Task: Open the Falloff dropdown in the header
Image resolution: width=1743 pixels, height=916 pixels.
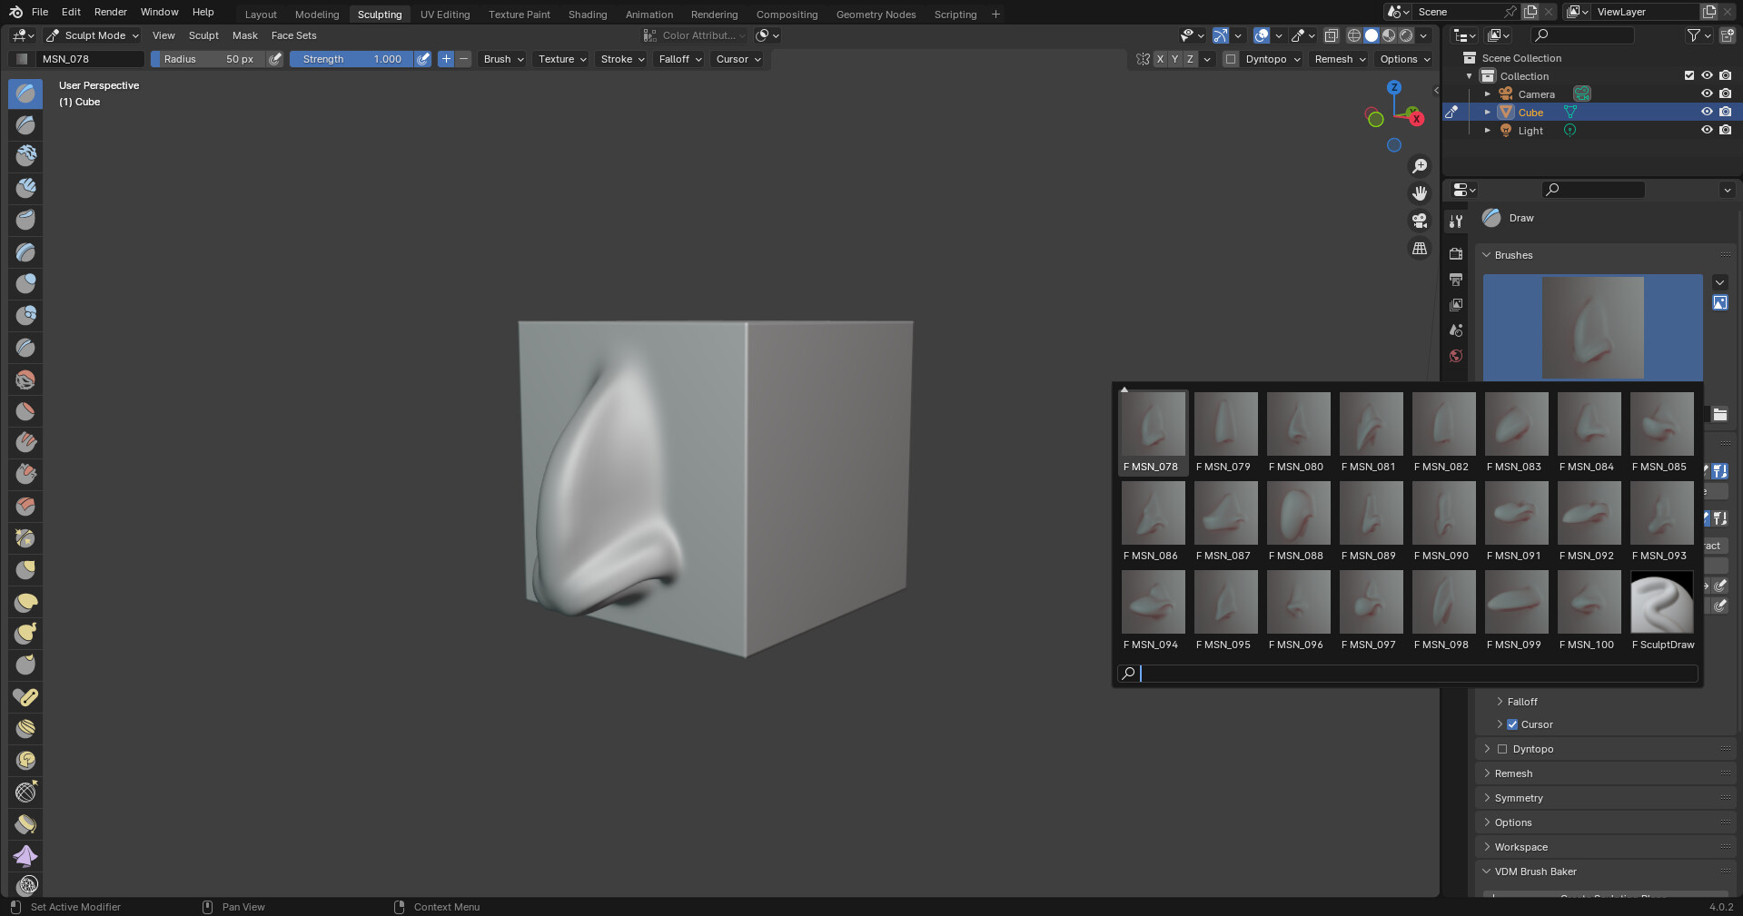Action: (x=678, y=59)
